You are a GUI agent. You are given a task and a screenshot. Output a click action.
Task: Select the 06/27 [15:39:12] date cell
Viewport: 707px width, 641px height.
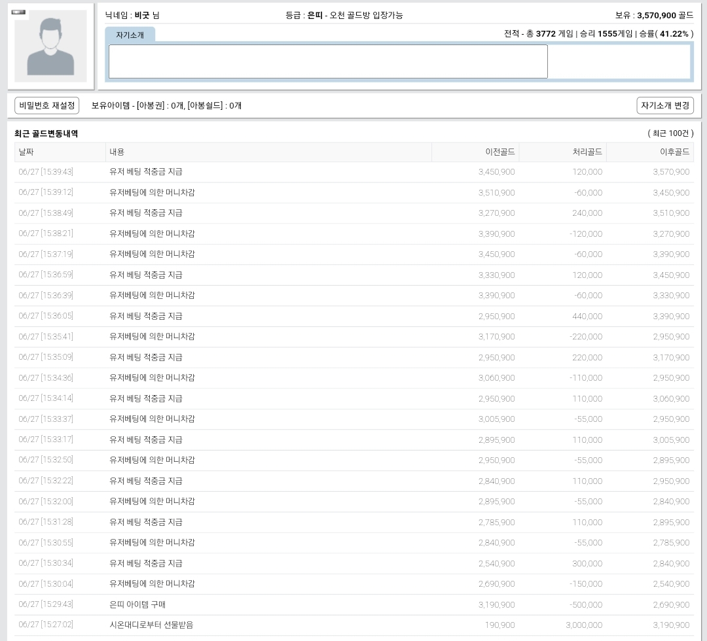(x=46, y=192)
